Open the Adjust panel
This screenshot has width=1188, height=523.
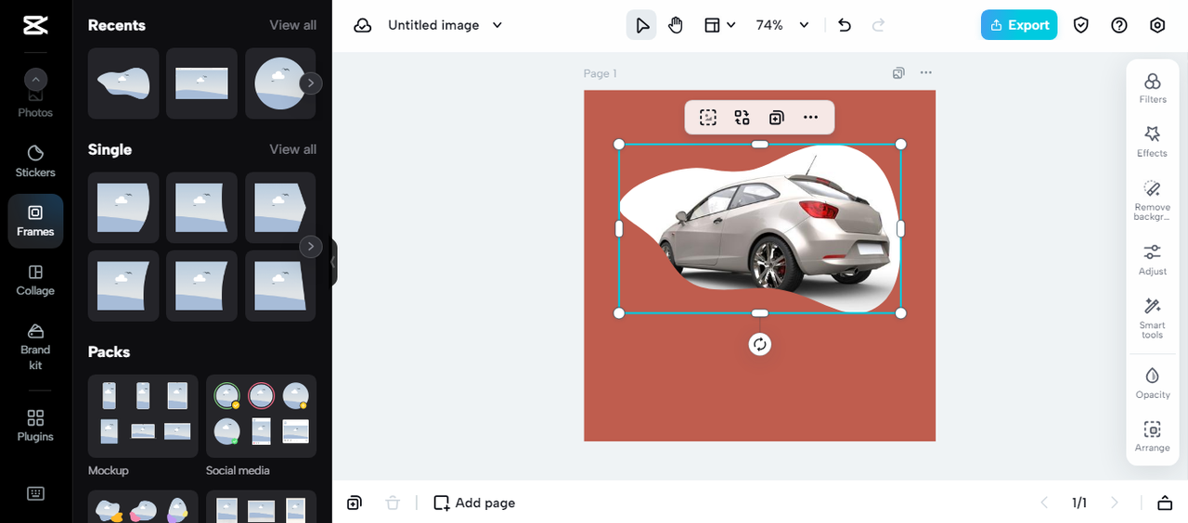pyautogui.click(x=1153, y=260)
